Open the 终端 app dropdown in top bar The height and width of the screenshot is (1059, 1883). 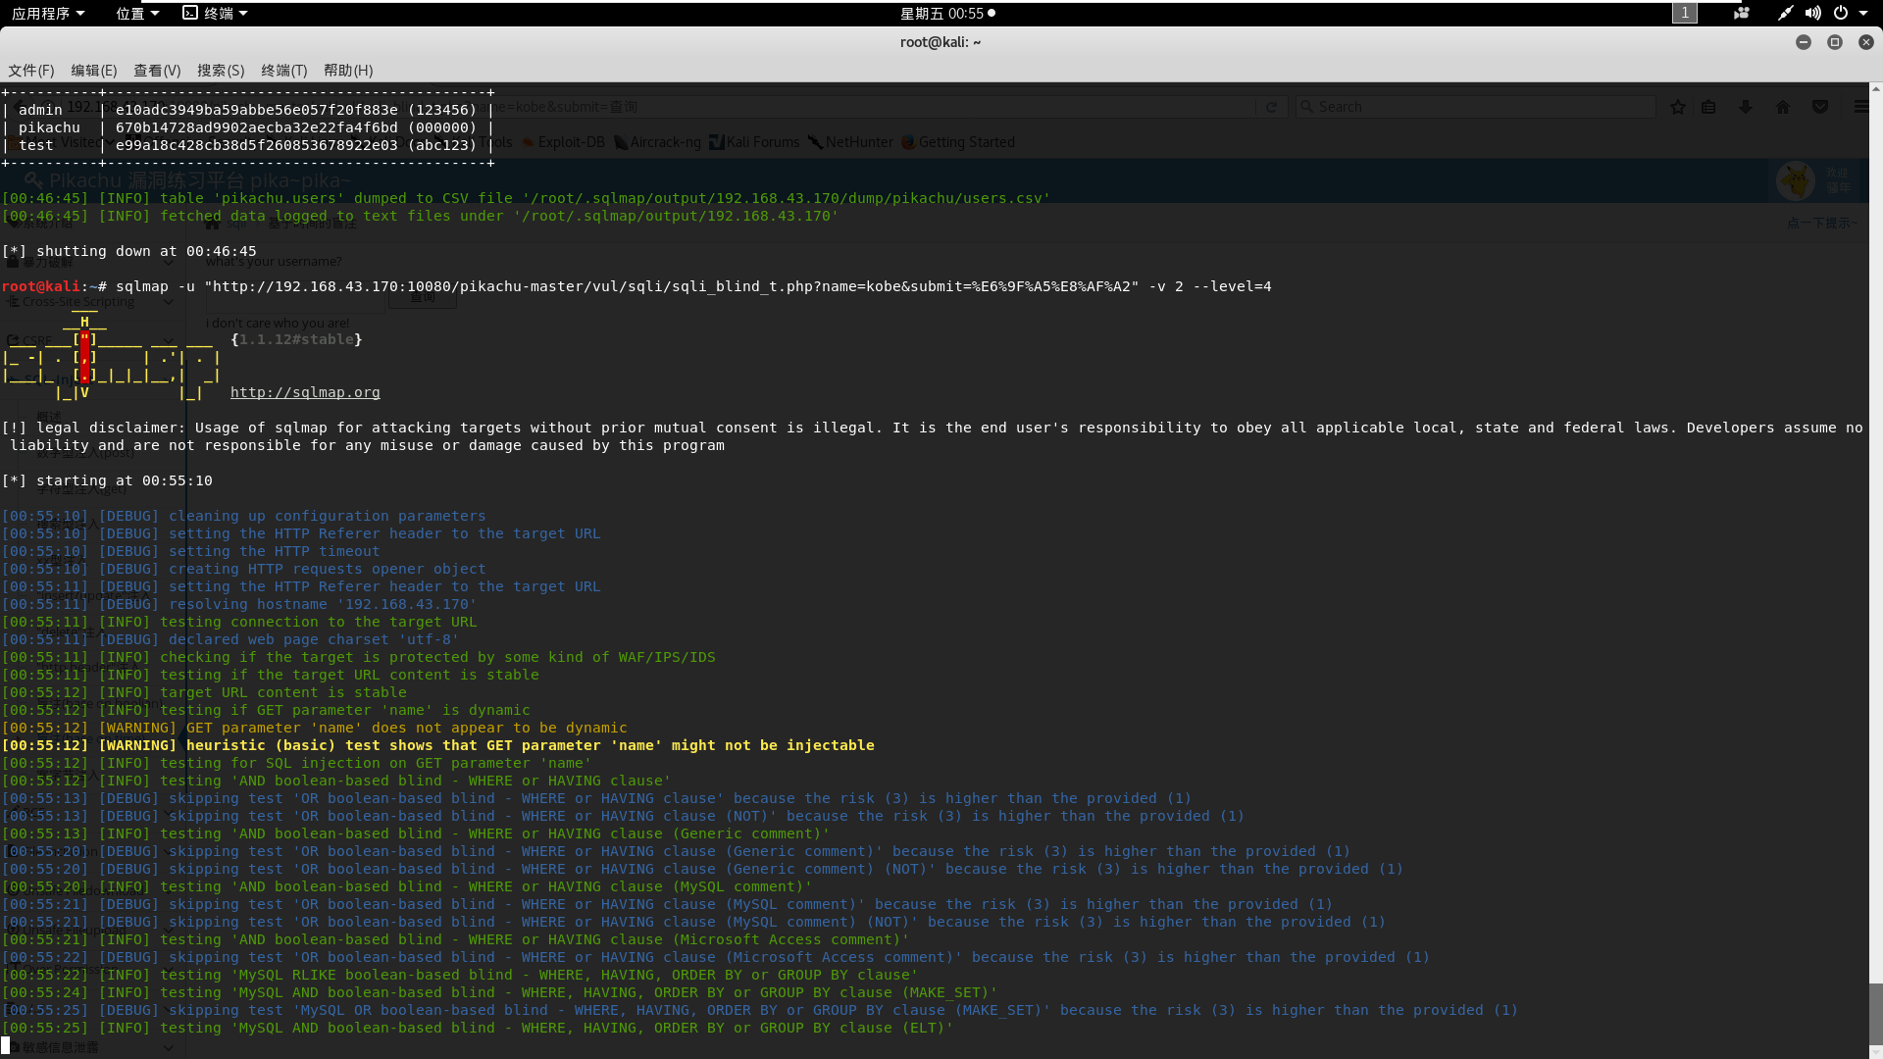point(216,13)
